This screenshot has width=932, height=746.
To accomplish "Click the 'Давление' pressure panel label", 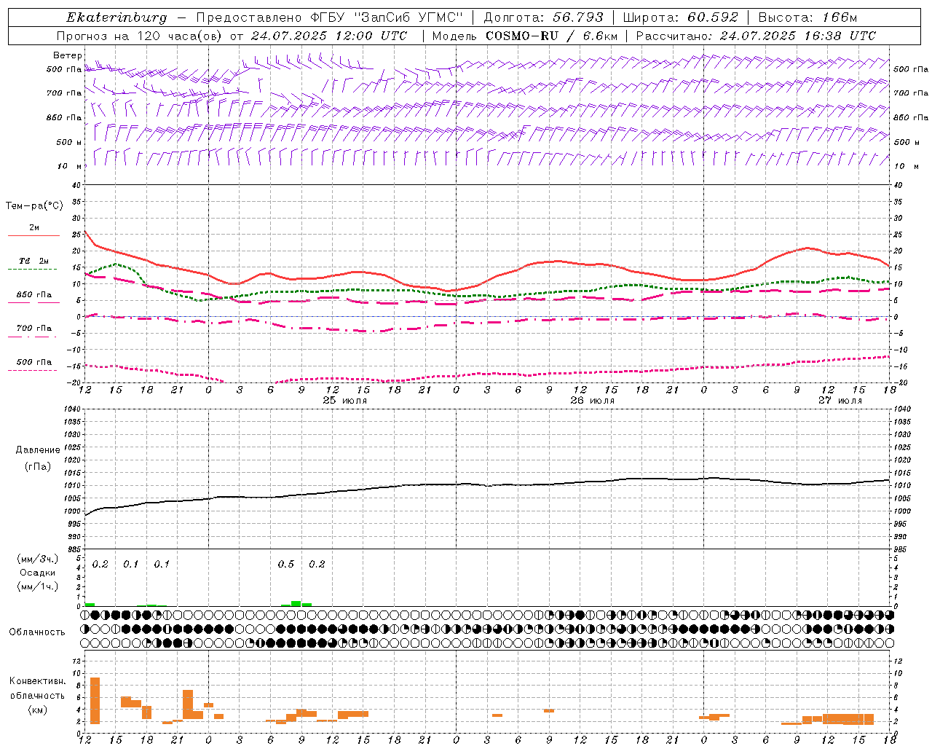I will (x=38, y=450).
